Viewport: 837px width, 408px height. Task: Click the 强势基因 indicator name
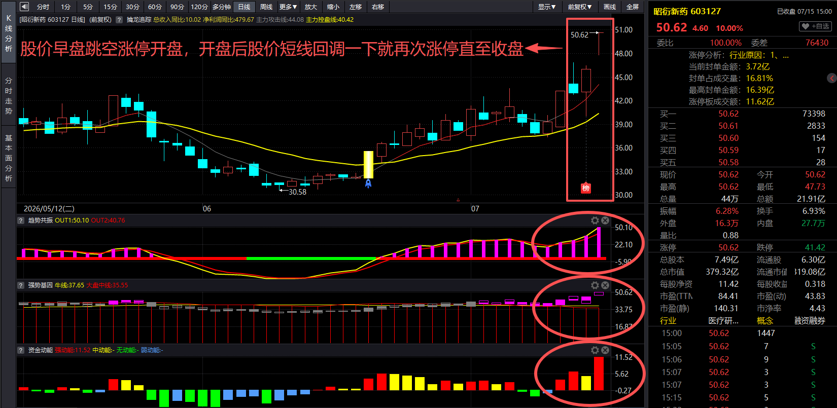click(x=40, y=285)
